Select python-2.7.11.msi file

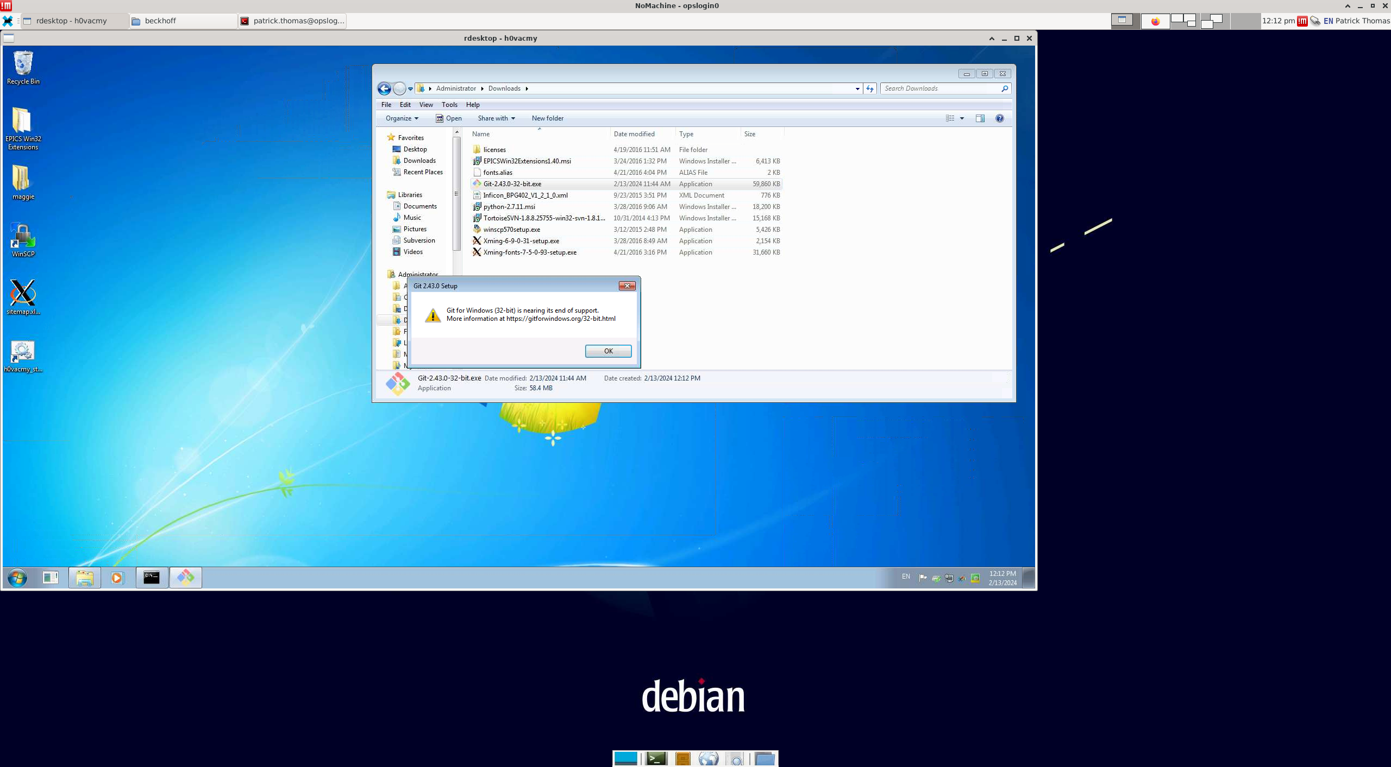click(509, 207)
